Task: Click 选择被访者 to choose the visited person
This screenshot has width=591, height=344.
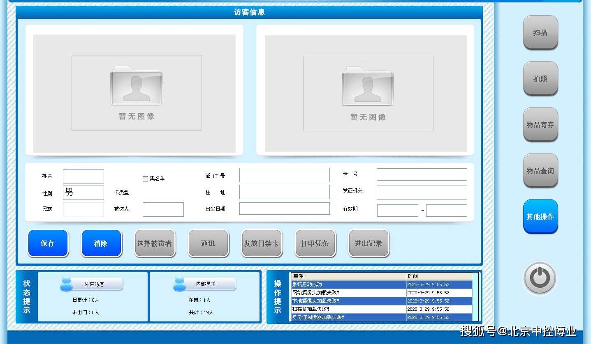Action: click(155, 243)
